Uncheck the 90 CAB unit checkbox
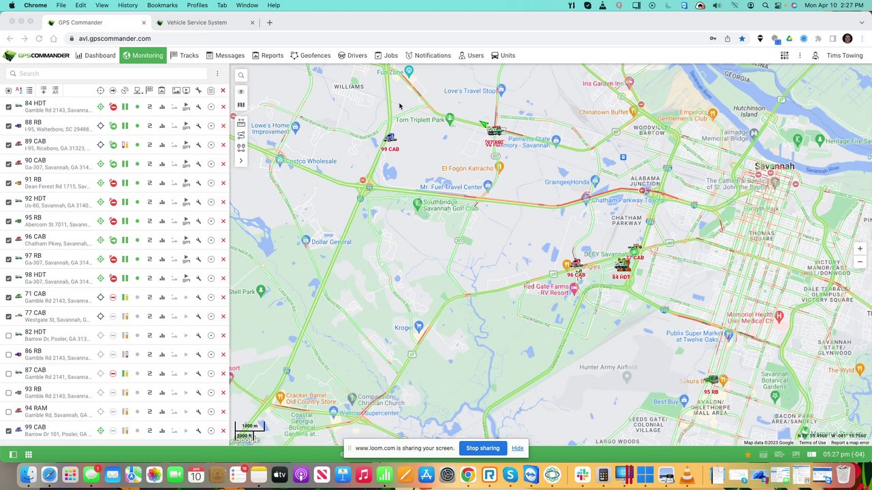 [x=8, y=164]
